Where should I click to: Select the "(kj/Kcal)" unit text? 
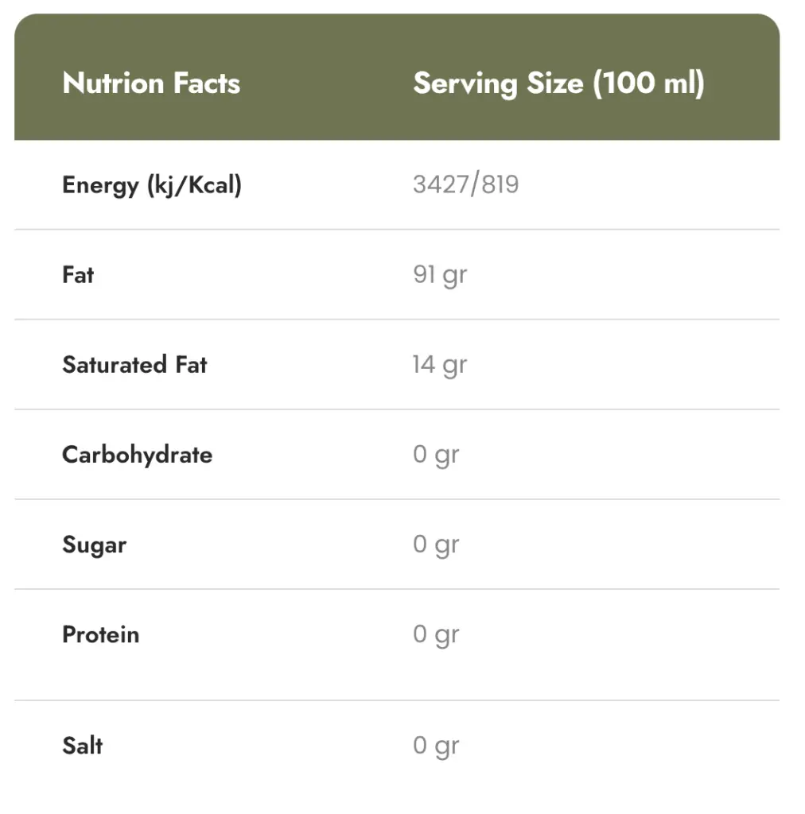(x=193, y=185)
